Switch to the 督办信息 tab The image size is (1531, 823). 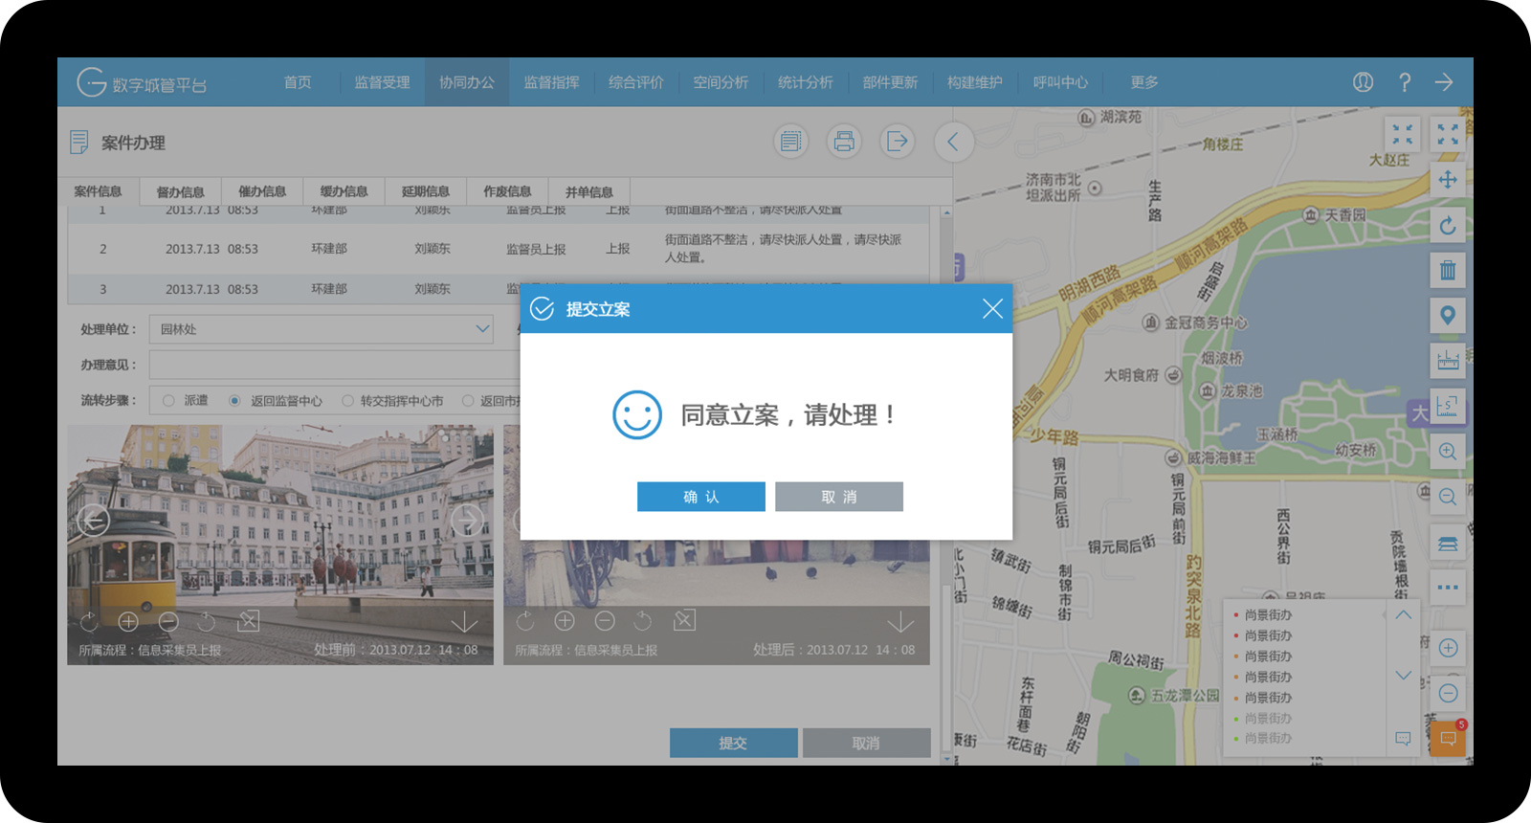(180, 191)
